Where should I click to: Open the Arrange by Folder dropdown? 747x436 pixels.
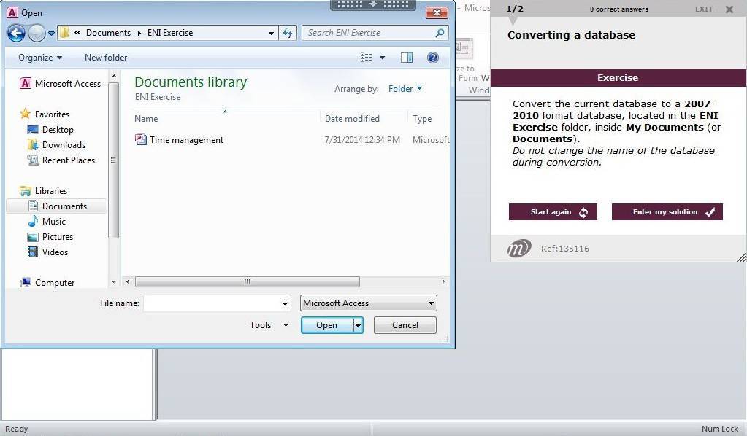[405, 89]
